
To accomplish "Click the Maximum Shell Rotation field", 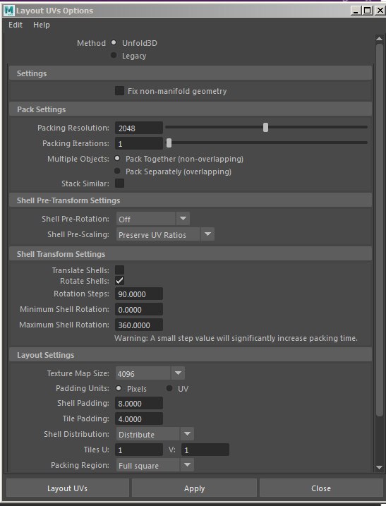I will (x=139, y=325).
